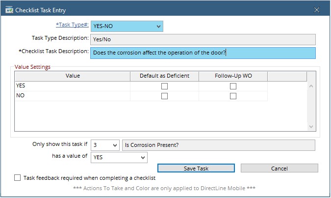Click the scroll up arrow in value grid
Image resolution: width=331 pixels, height=198 pixels.
coord(311,86)
